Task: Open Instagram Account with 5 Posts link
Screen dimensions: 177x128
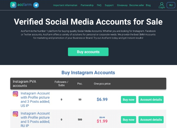Action: coord(35,120)
